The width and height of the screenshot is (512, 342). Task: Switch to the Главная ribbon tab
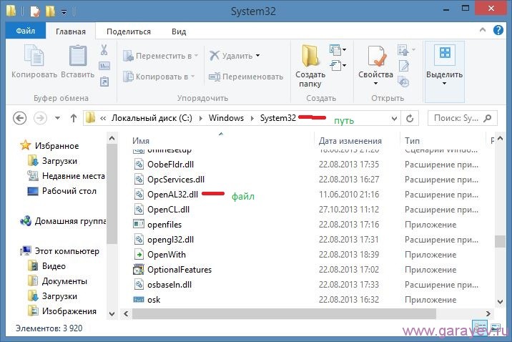71,31
